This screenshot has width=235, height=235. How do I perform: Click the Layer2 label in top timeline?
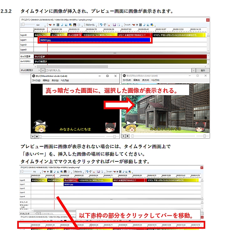pos(23,45)
